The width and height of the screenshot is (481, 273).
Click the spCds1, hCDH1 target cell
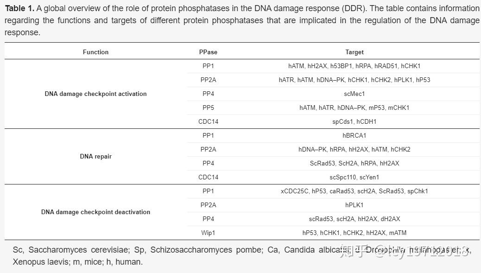[354, 122]
